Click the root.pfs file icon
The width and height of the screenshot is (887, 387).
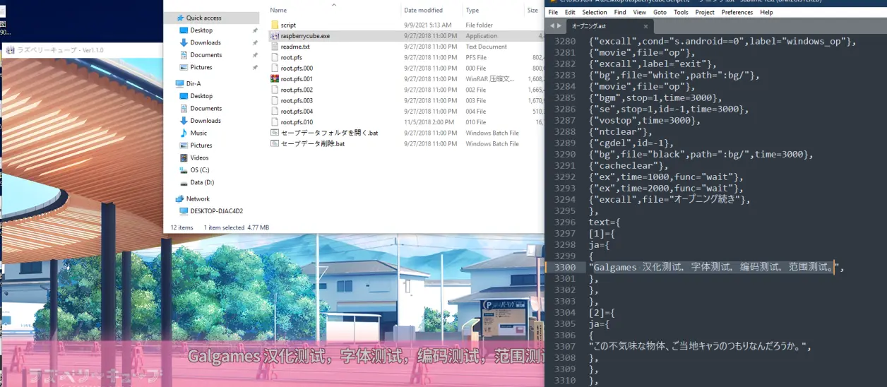click(x=275, y=57)
